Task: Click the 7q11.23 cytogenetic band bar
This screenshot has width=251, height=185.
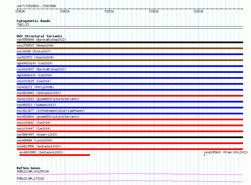Action: (x=130, y=27)
